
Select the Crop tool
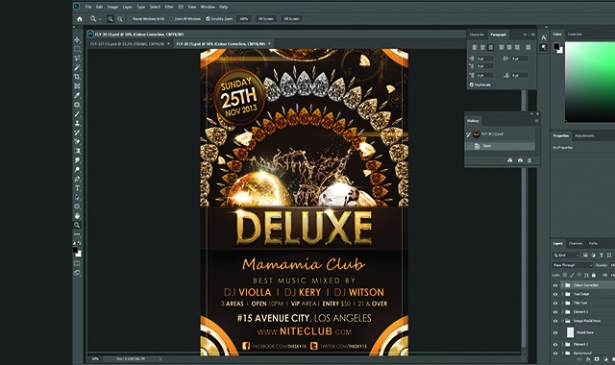click(x=77, y=77)
